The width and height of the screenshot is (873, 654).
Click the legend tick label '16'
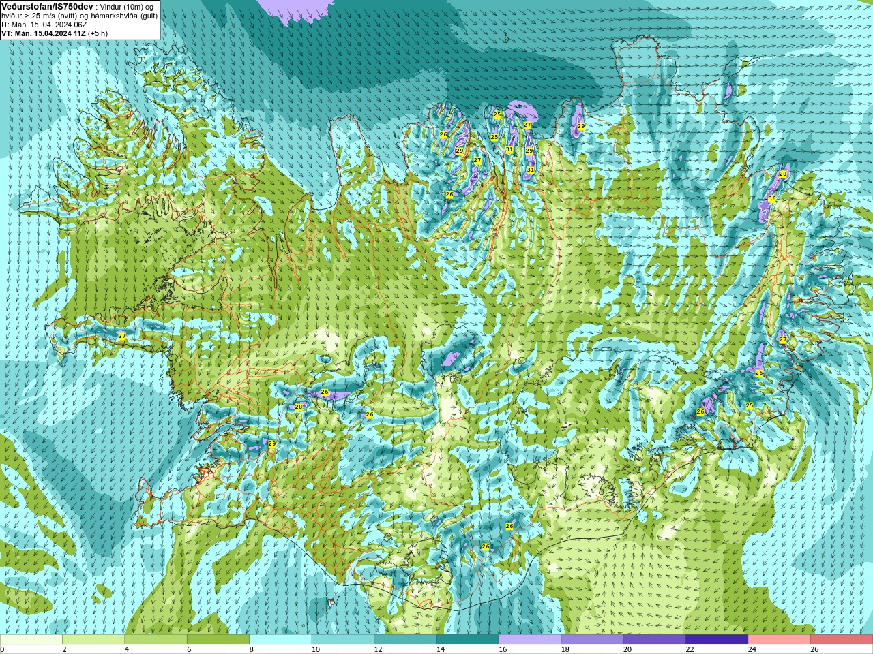pyautogui.click(x=503, y=649)
